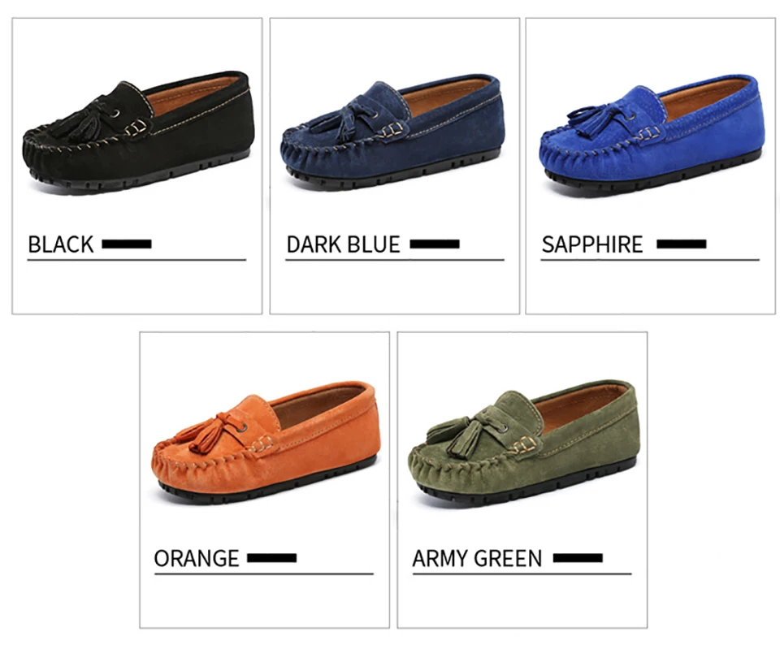Select the orange loafer image
The image size is (780, 649).
tap(266, 443)
